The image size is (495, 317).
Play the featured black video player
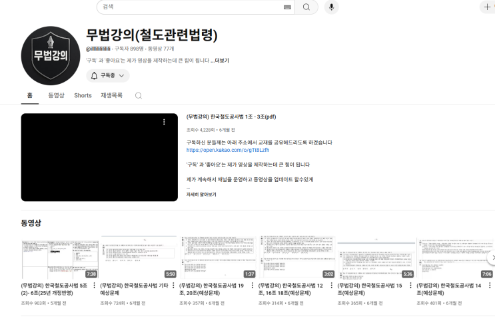(99, 157)
